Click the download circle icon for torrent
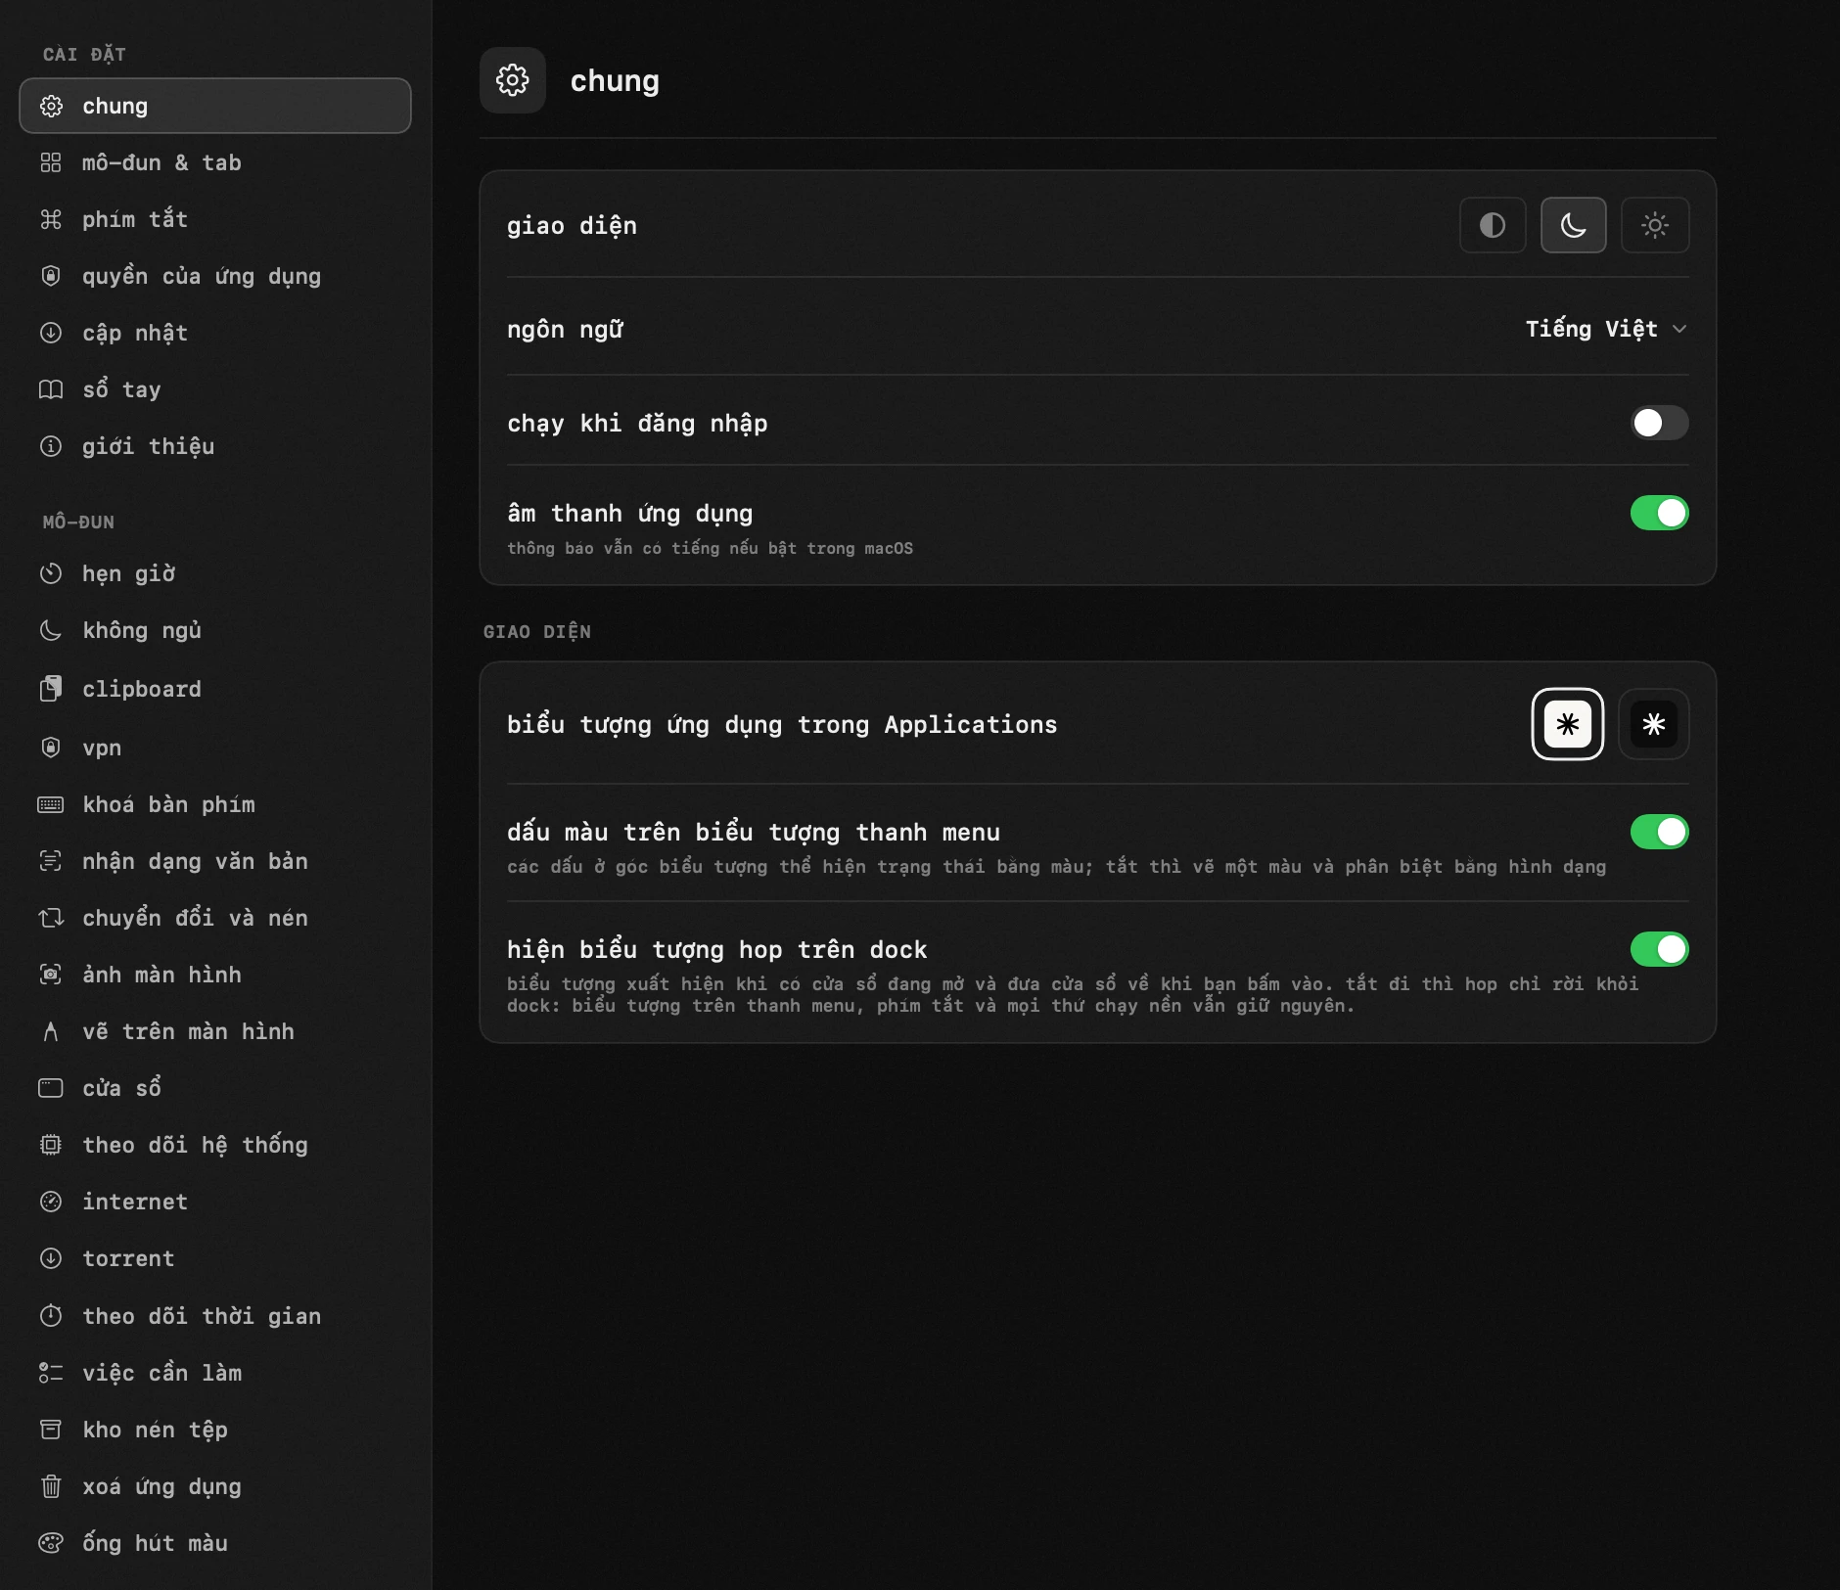The image size is (1840, 1590). [51, 1258]
